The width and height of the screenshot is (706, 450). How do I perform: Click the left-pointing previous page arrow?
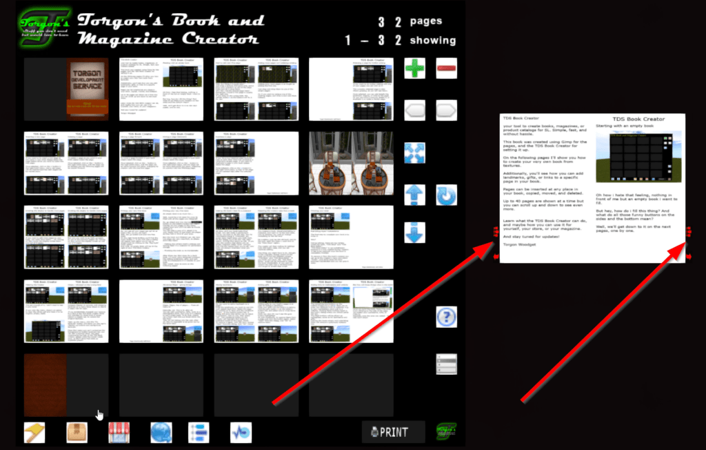(x=414, y=110)
